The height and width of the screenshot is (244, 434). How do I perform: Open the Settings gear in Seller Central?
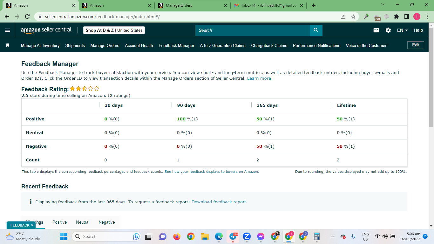point(388,30)
